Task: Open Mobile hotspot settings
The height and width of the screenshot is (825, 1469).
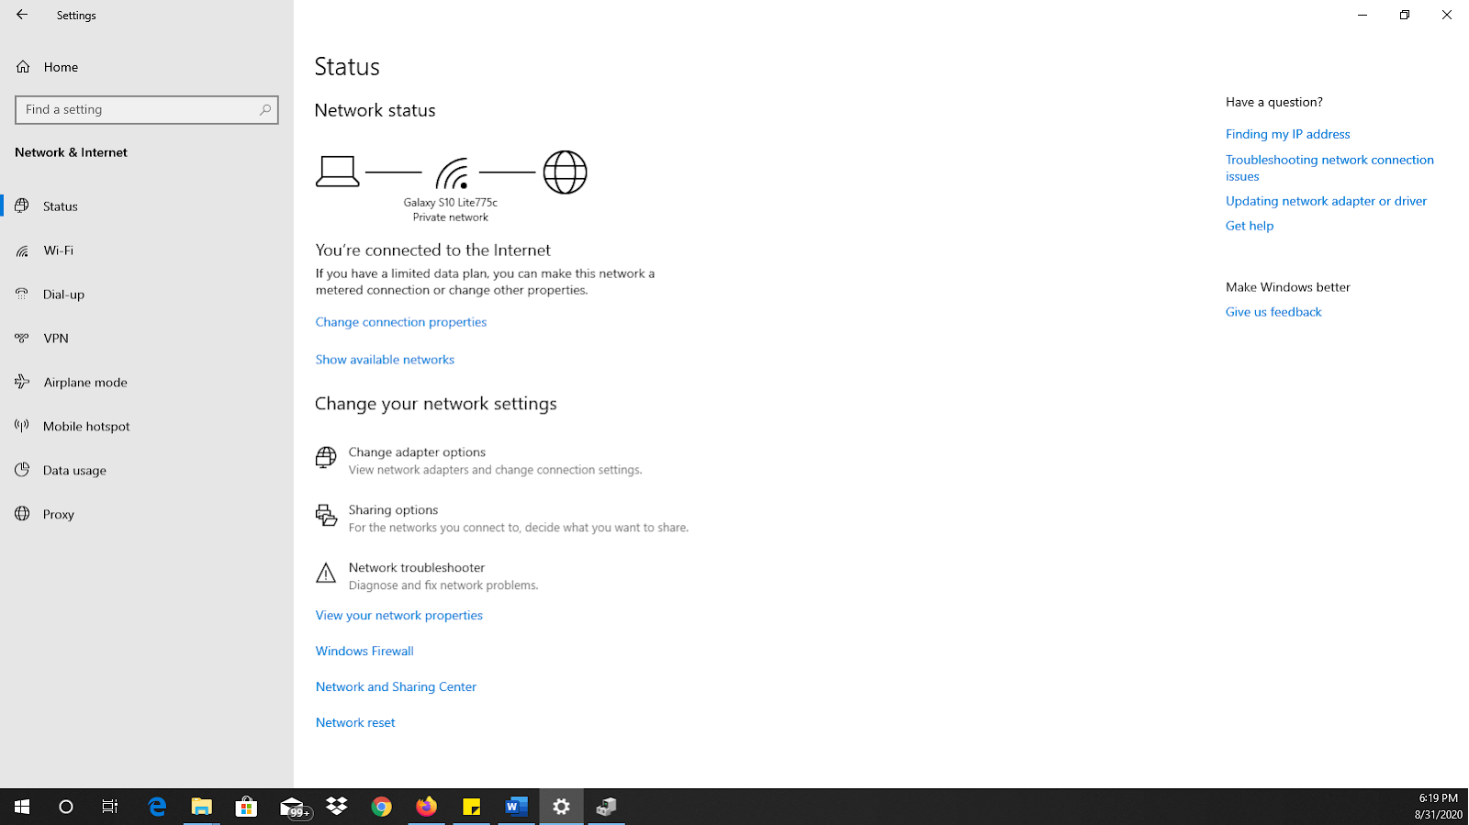Action: (x=86, y=427)
